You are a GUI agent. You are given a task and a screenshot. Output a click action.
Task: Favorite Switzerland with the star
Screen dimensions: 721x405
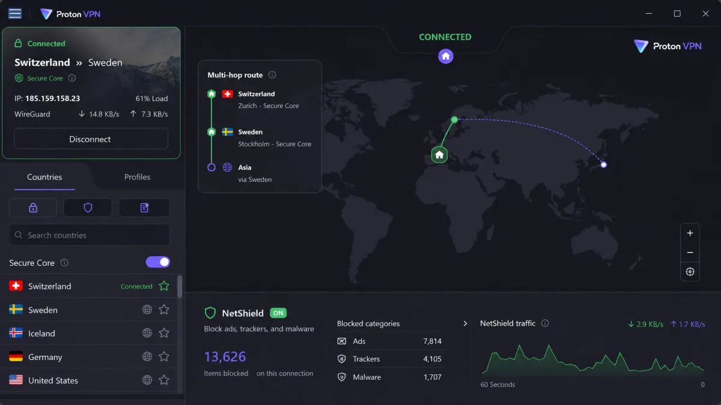pos(164,286)
